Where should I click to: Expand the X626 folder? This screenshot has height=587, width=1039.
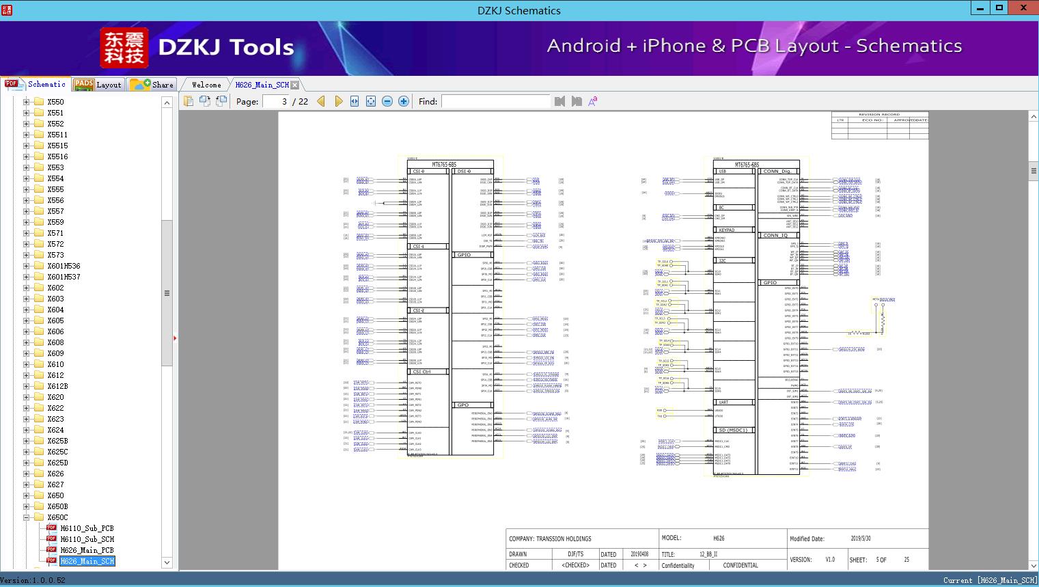click(27, 474)
